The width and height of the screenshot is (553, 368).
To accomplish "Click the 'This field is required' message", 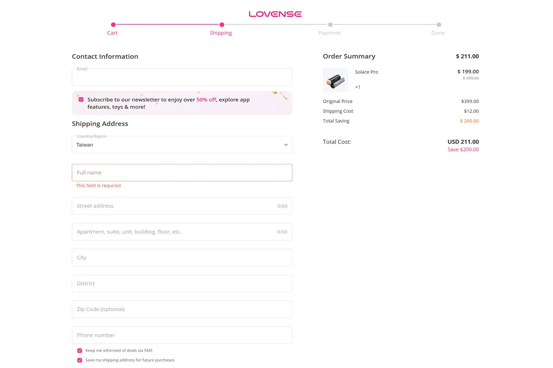I will 98,185.
